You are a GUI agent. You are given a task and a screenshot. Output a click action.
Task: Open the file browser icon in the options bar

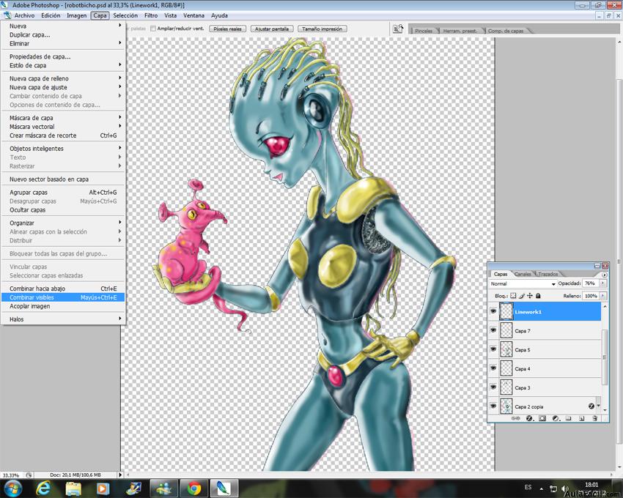[398, 29]
